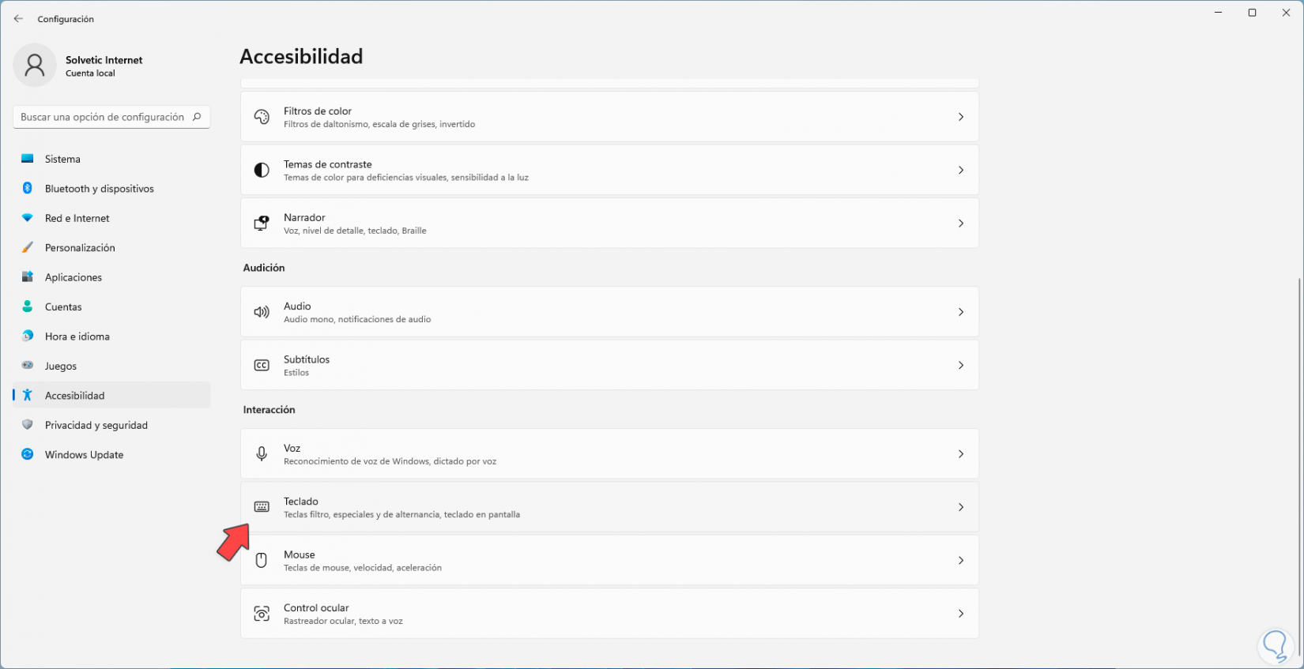Click the Audio speaker icon

click(x=262, y=312)
